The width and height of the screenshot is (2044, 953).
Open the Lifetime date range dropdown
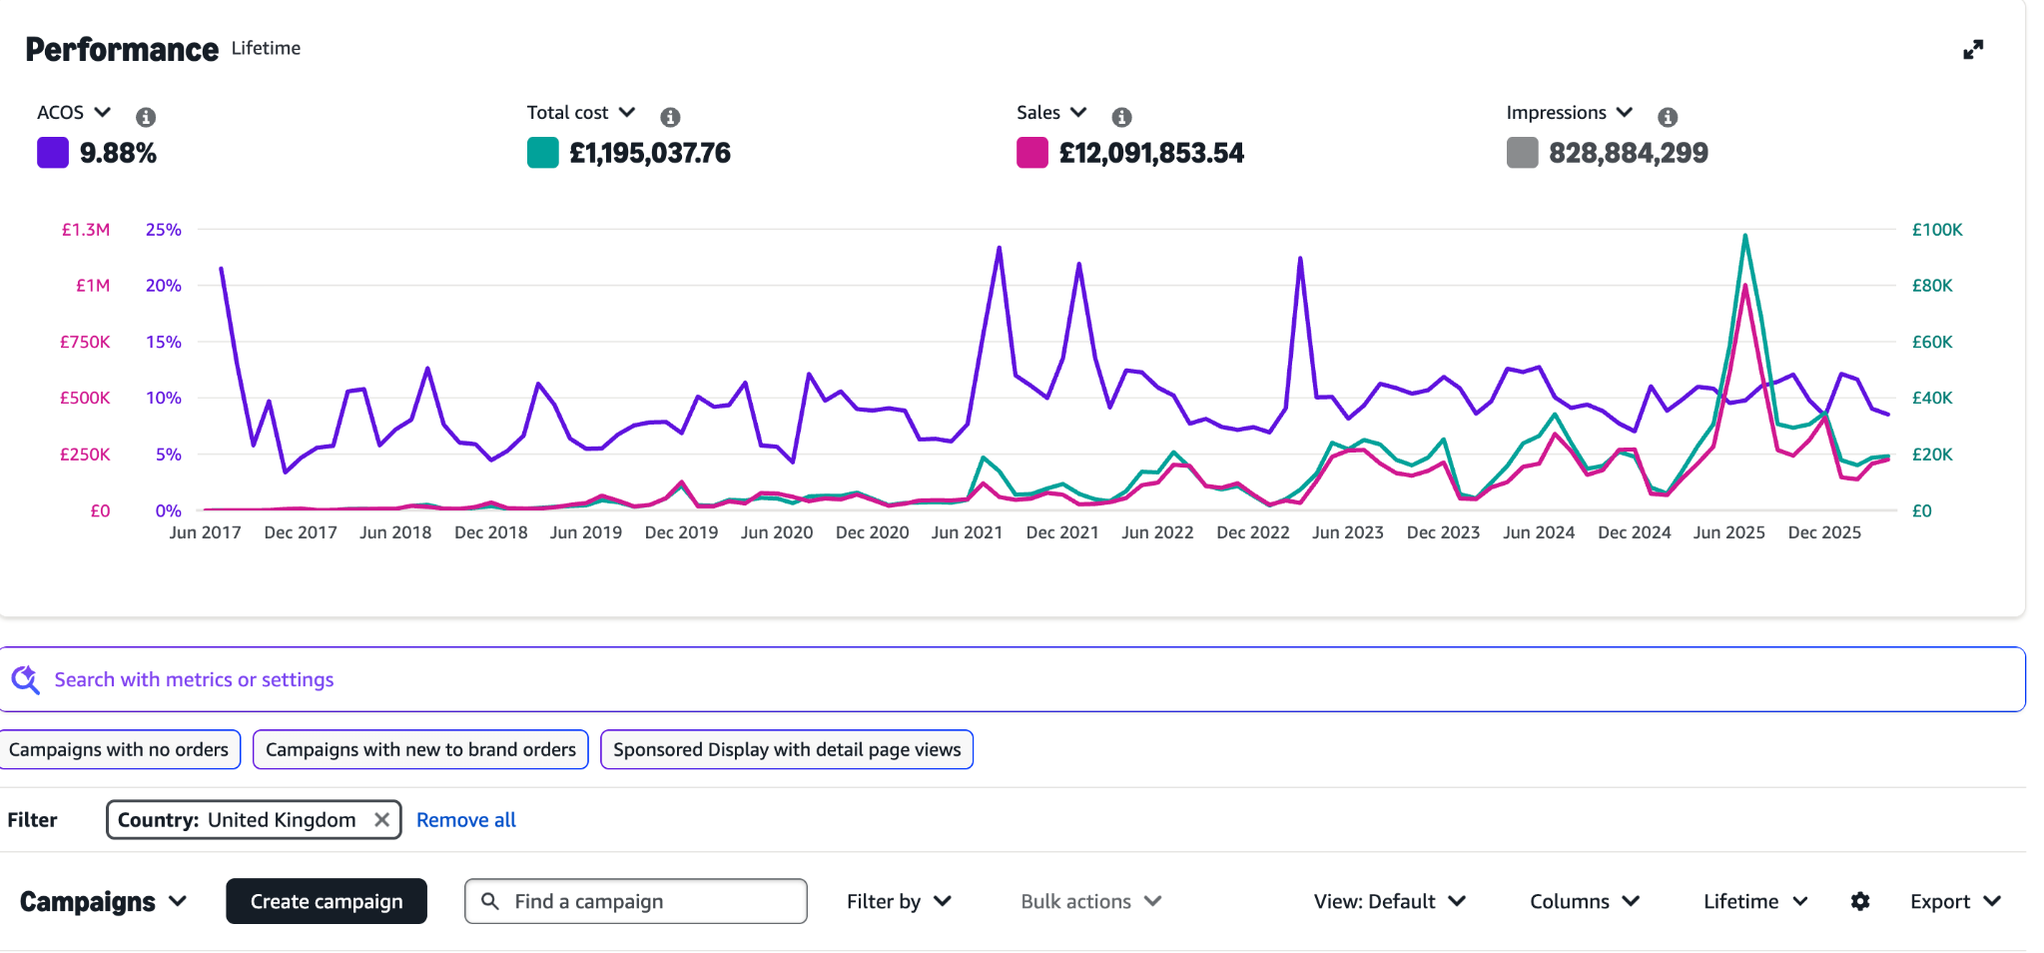pyautogui.click(x=1755, y=901)
